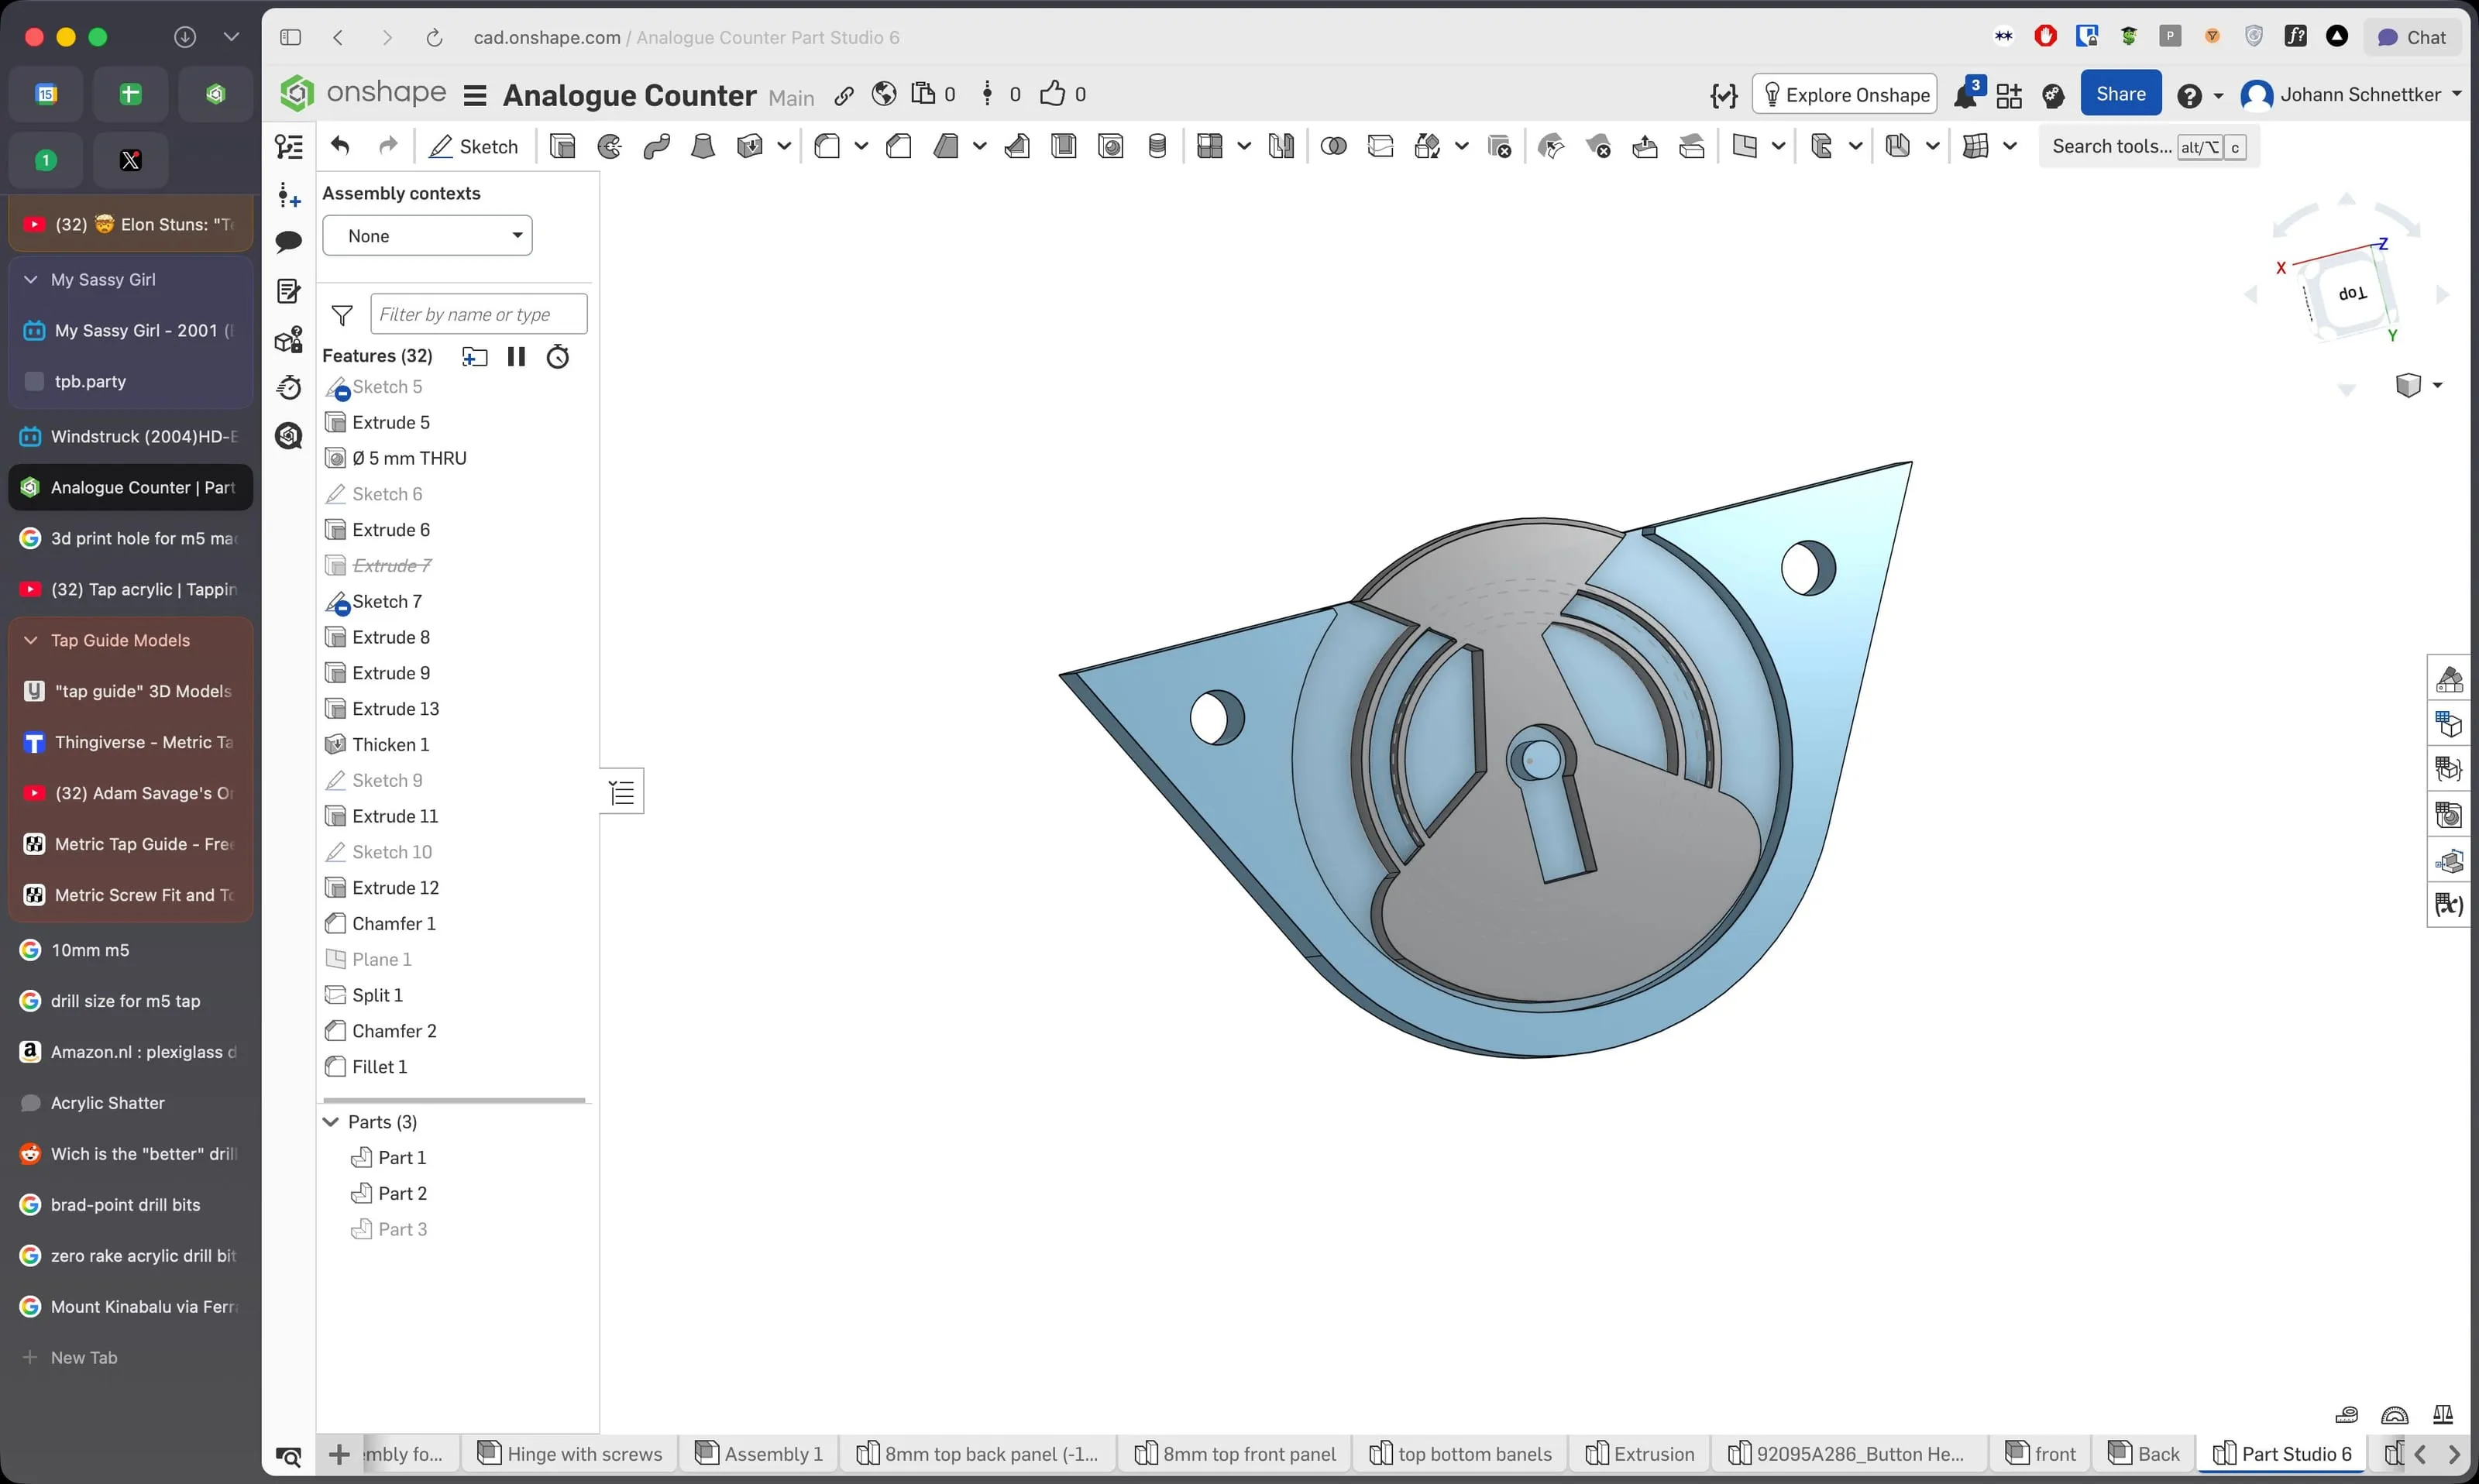This screenshot has height=1484, width=2479.
Task: Expand the Draft tool dropdown arrow
Action: 980,147
